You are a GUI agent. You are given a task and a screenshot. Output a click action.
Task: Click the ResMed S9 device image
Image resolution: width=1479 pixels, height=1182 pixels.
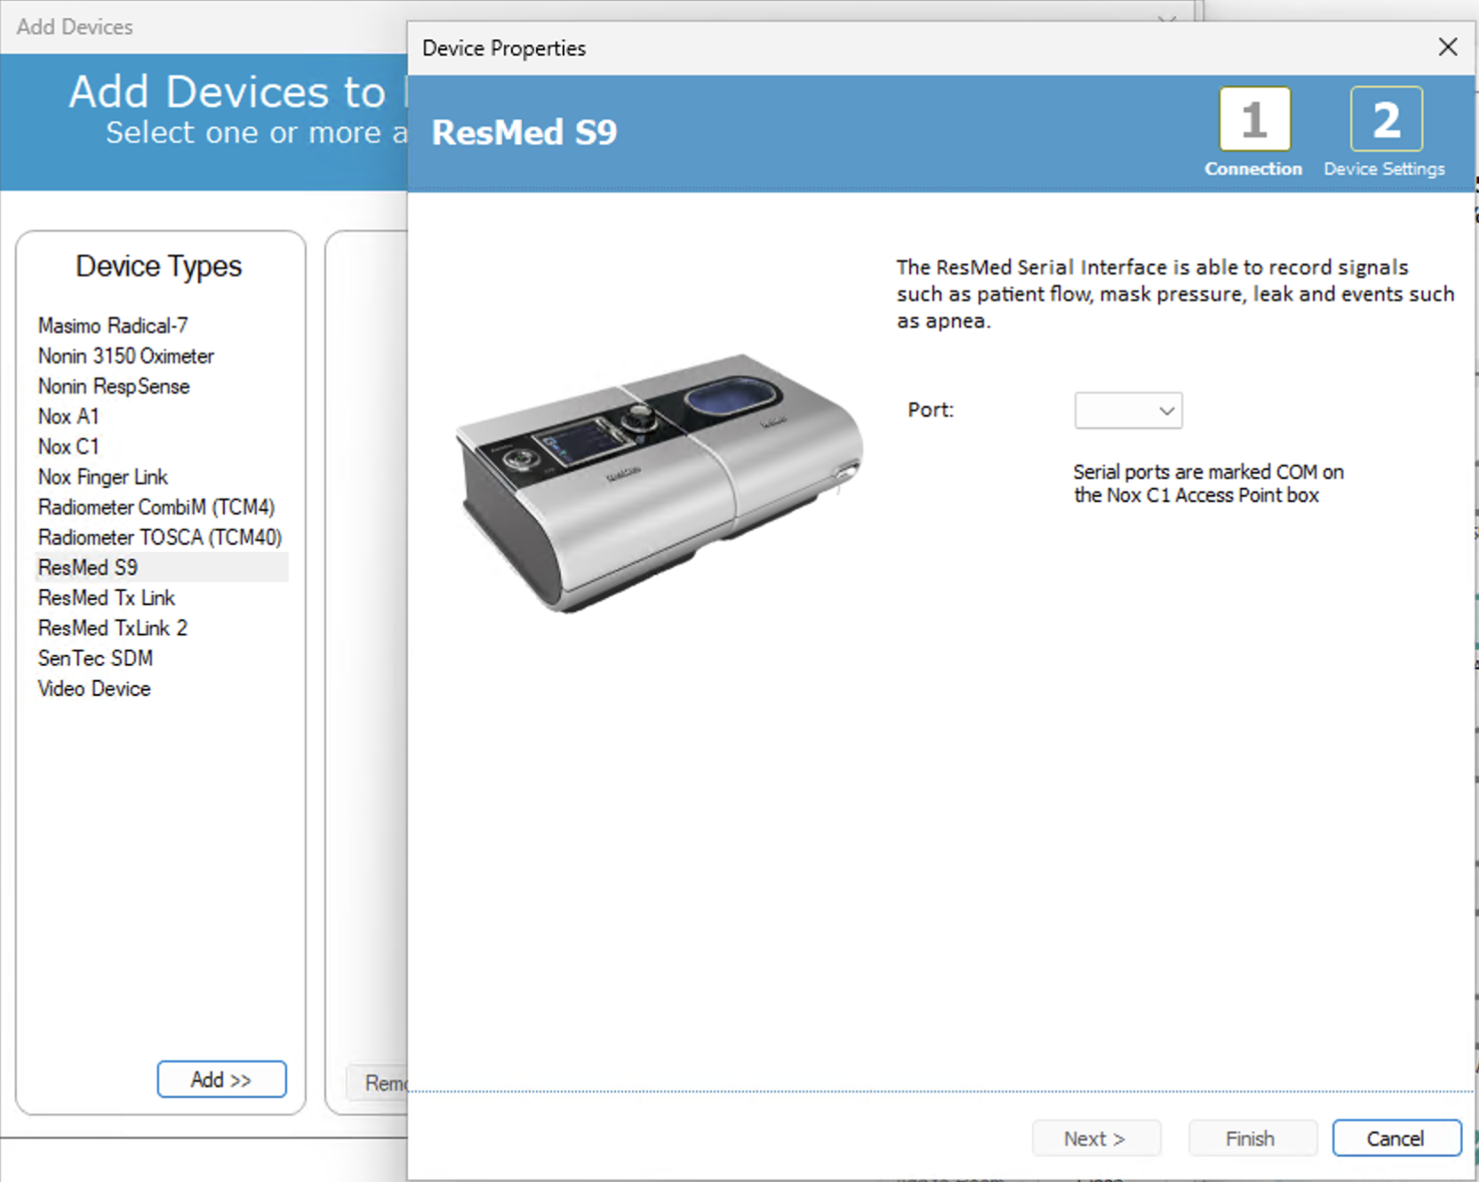[659, 483]
